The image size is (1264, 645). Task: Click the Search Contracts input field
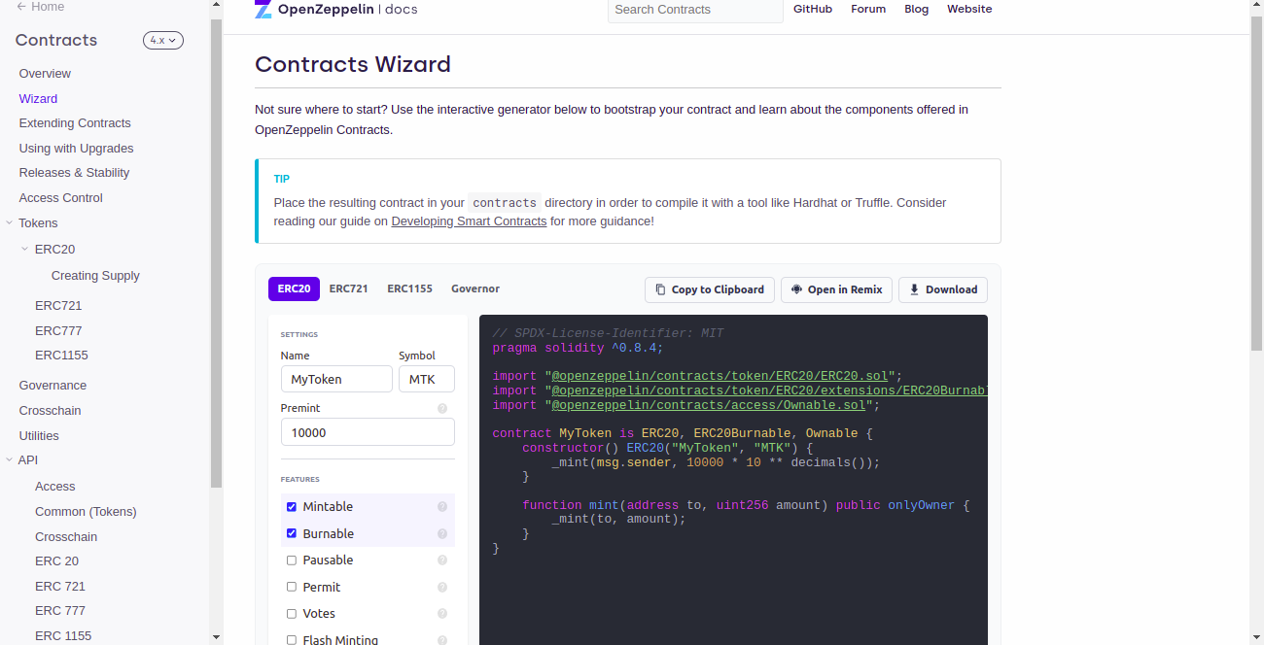(x=694, y=10)
